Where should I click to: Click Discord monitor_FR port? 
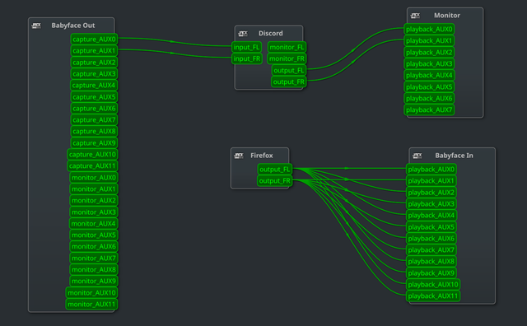click(x=287, y=58)
